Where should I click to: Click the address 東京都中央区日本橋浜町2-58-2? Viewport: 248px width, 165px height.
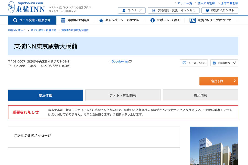point(48,61)
